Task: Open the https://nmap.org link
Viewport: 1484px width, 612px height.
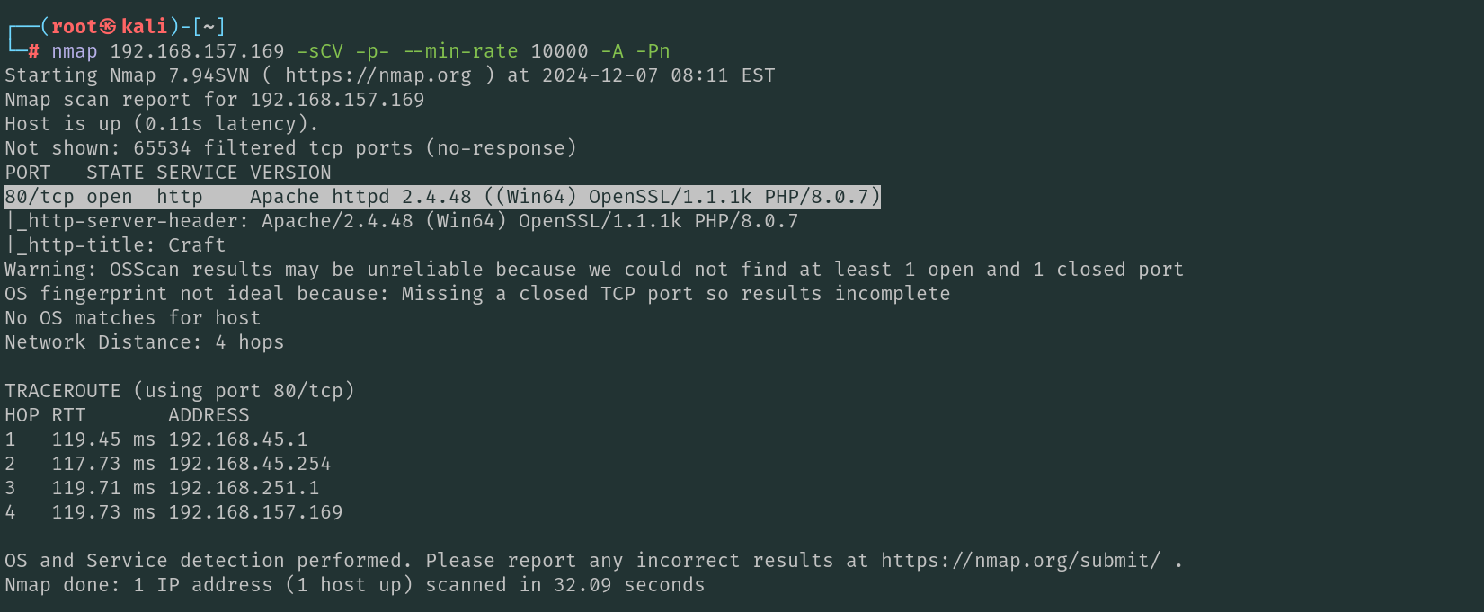Action: pos(378,75)
